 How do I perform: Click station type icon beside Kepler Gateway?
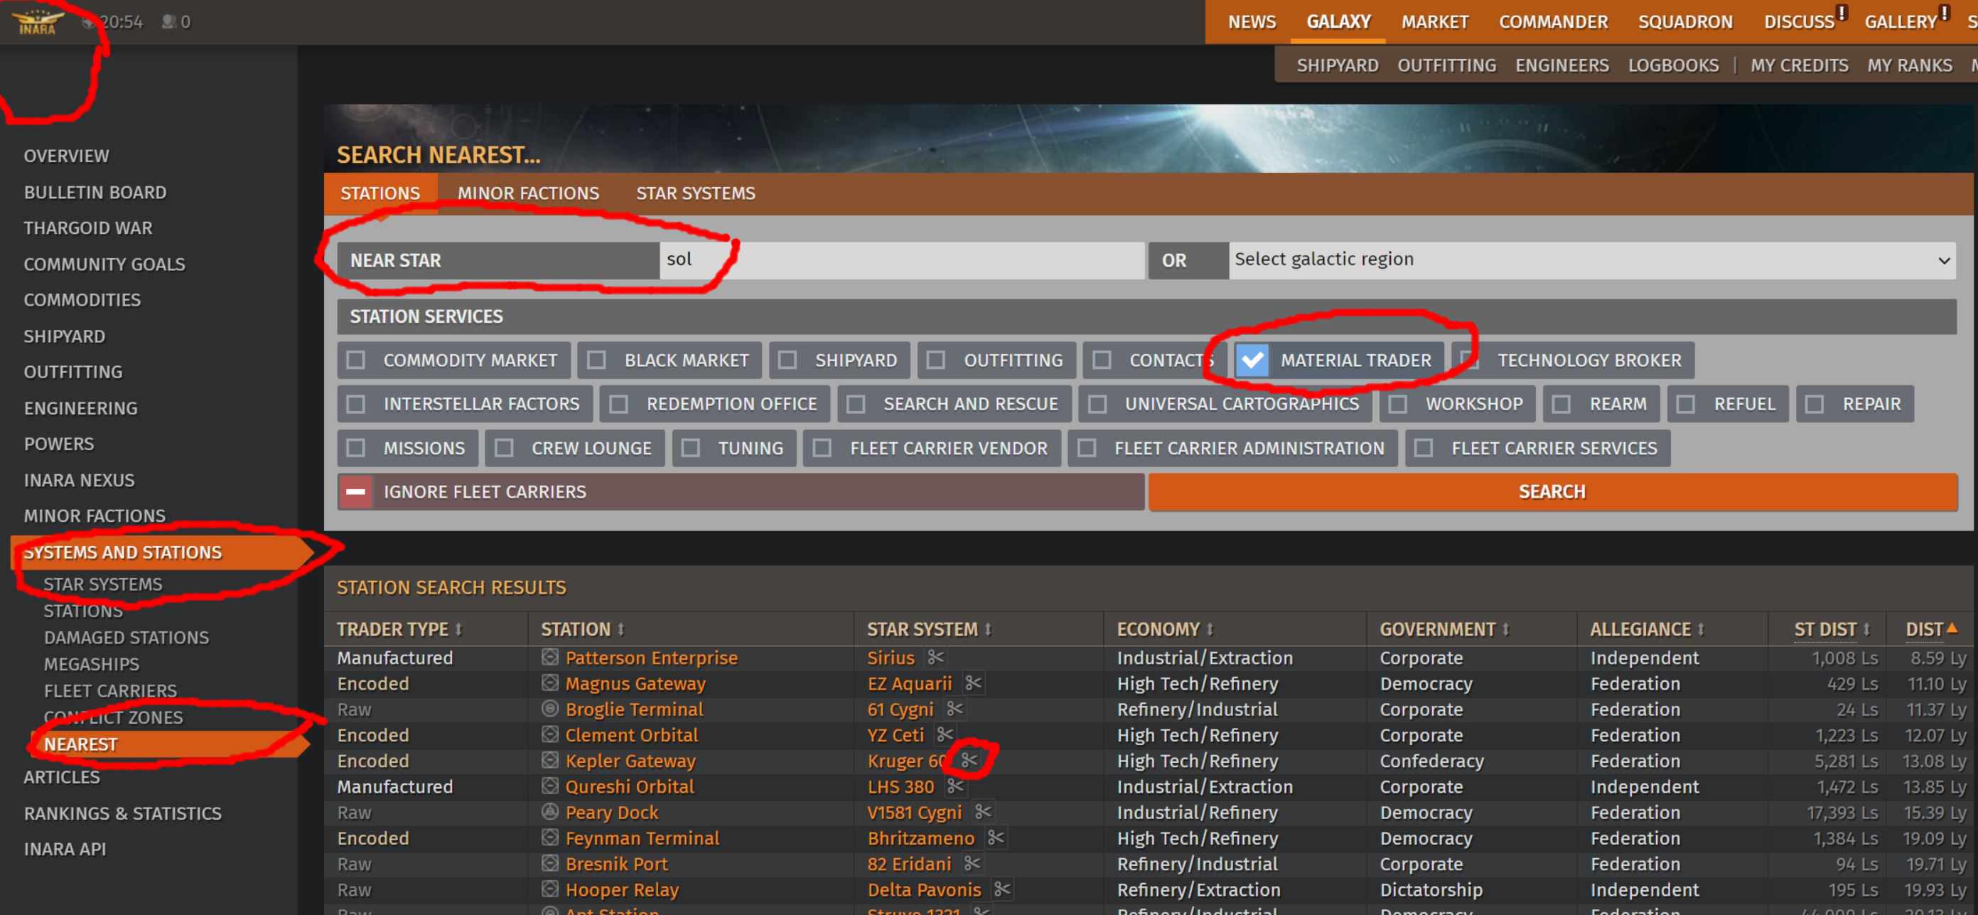click(x=550, y=760)
